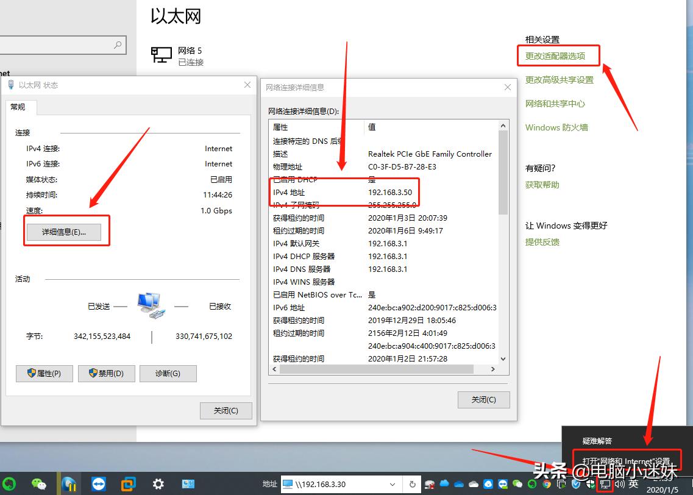Image resolution: width=693 pixels, height=495 pixels.
Task: Open TeamViewer from the taskbar
Action: click(99, 483)
